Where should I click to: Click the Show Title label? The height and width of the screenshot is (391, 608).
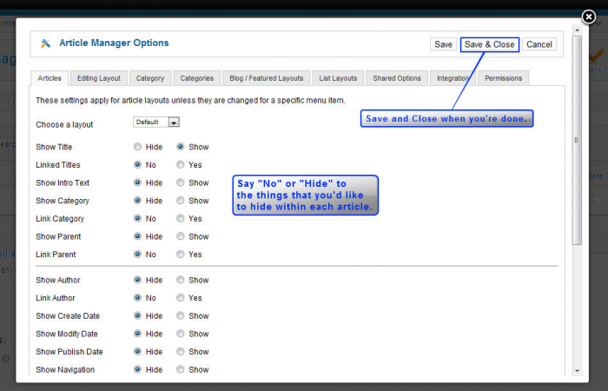click(x=54, y=147)
